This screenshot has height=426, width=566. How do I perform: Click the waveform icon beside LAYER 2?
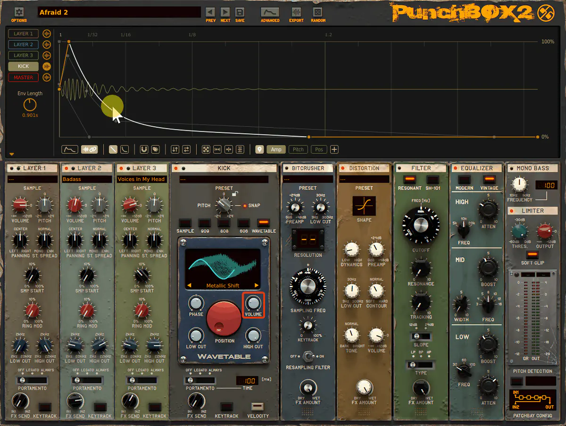[47, 45]
